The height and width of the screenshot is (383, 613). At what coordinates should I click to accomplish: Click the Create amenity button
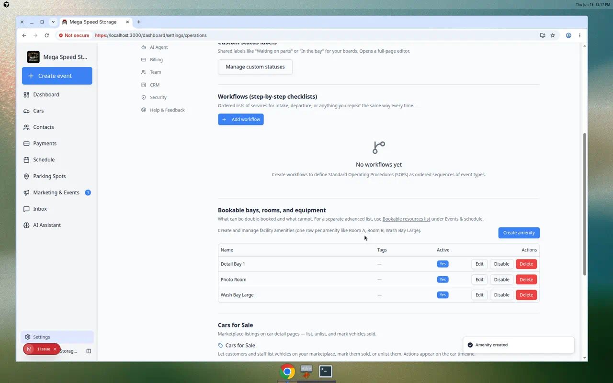(519, 233)
